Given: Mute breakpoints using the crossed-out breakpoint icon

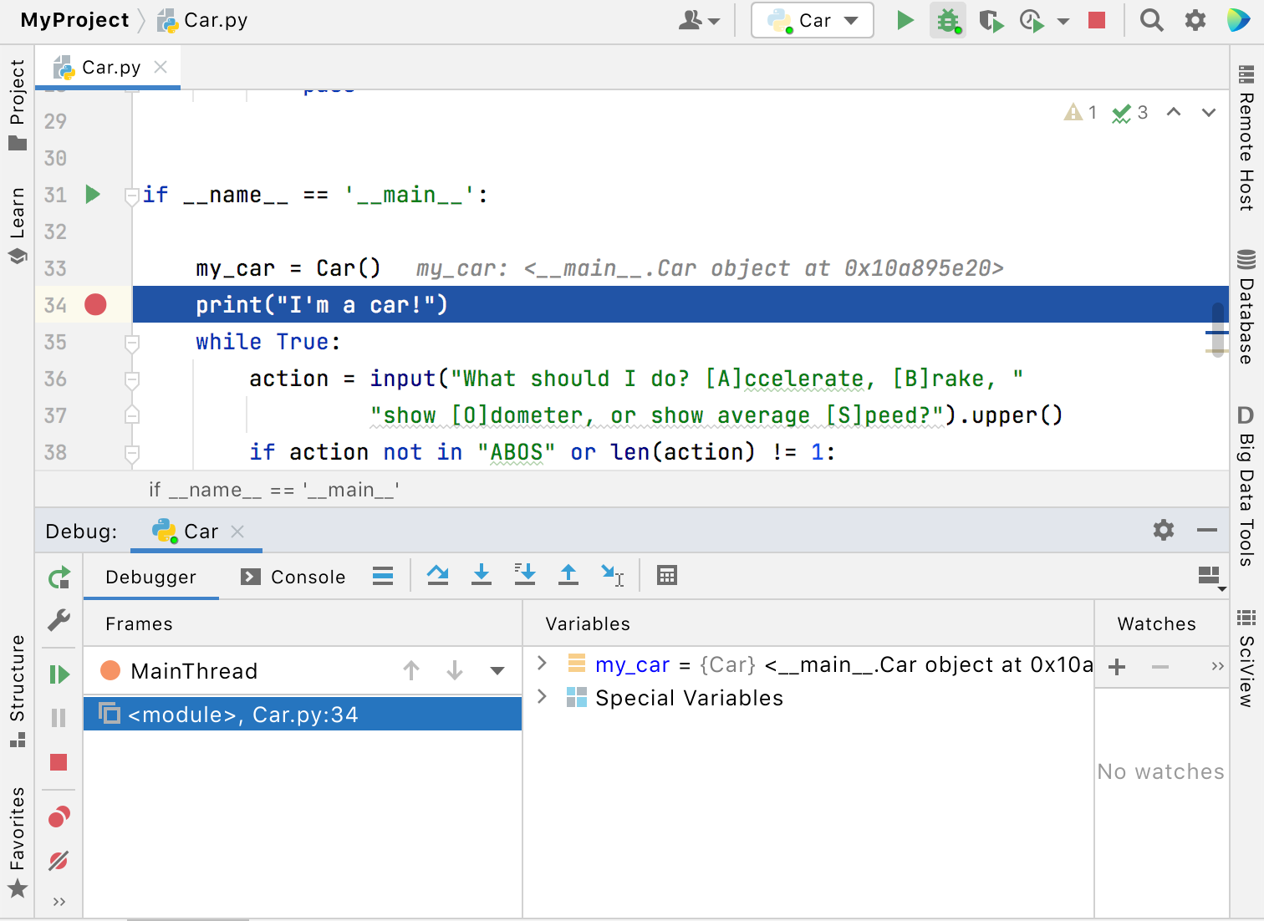Looking at the screenshot, I should pos(59,862).
